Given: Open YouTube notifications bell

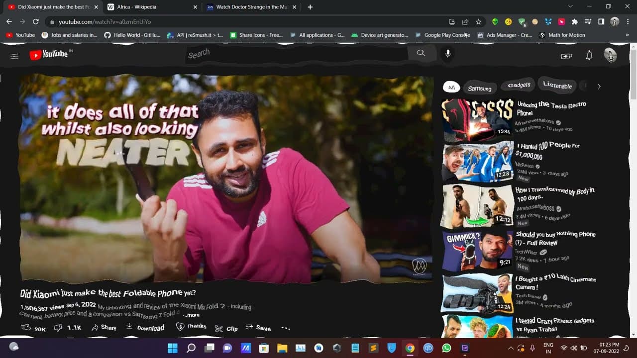Looking at the screenshot, I should 589,56.
